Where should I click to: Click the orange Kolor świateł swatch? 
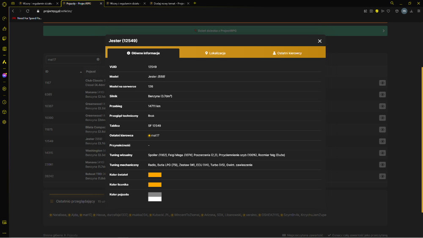pos(155,175)
